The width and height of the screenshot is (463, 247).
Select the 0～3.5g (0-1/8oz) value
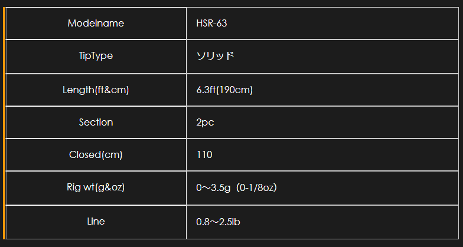click(236, 187)
